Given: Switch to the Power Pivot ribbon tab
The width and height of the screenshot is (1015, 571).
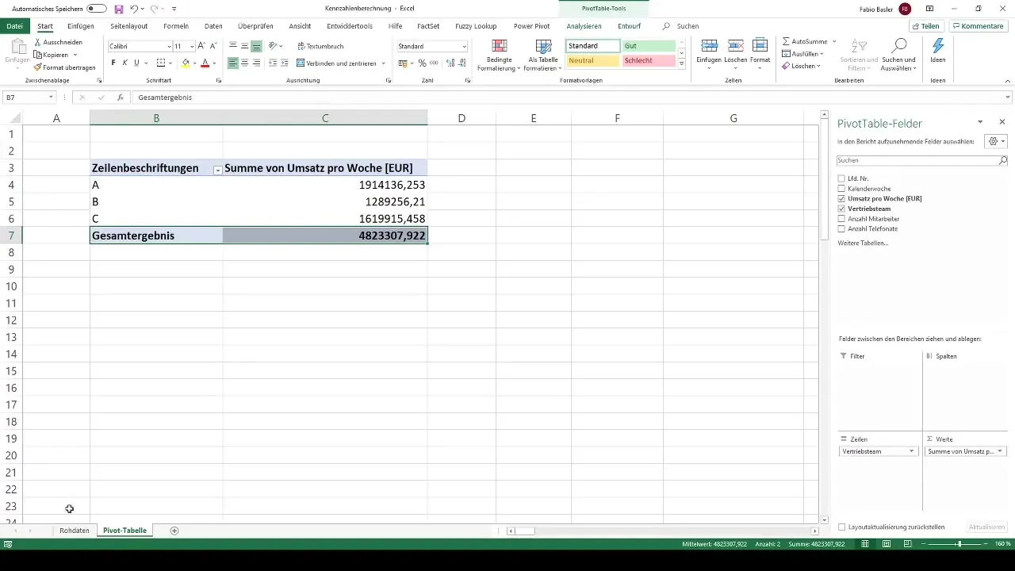Looking at the screenshot, I should click(531, 26).
